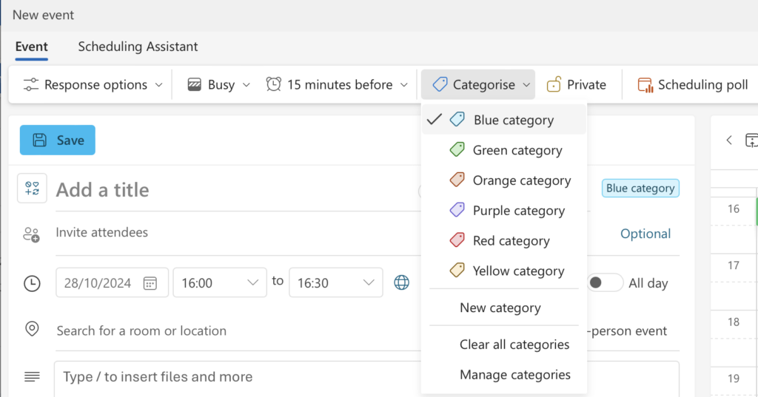Click the Categorise tag icon
This screenshot has height=397, width=758.
pyautogui.click(x=440, y=84)
